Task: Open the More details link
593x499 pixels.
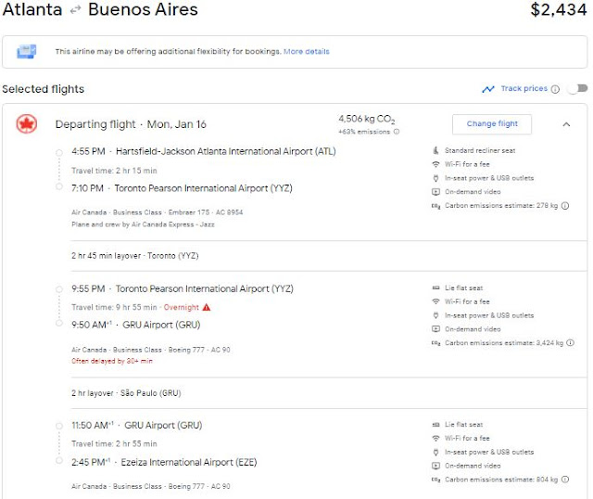Action: 307,52
